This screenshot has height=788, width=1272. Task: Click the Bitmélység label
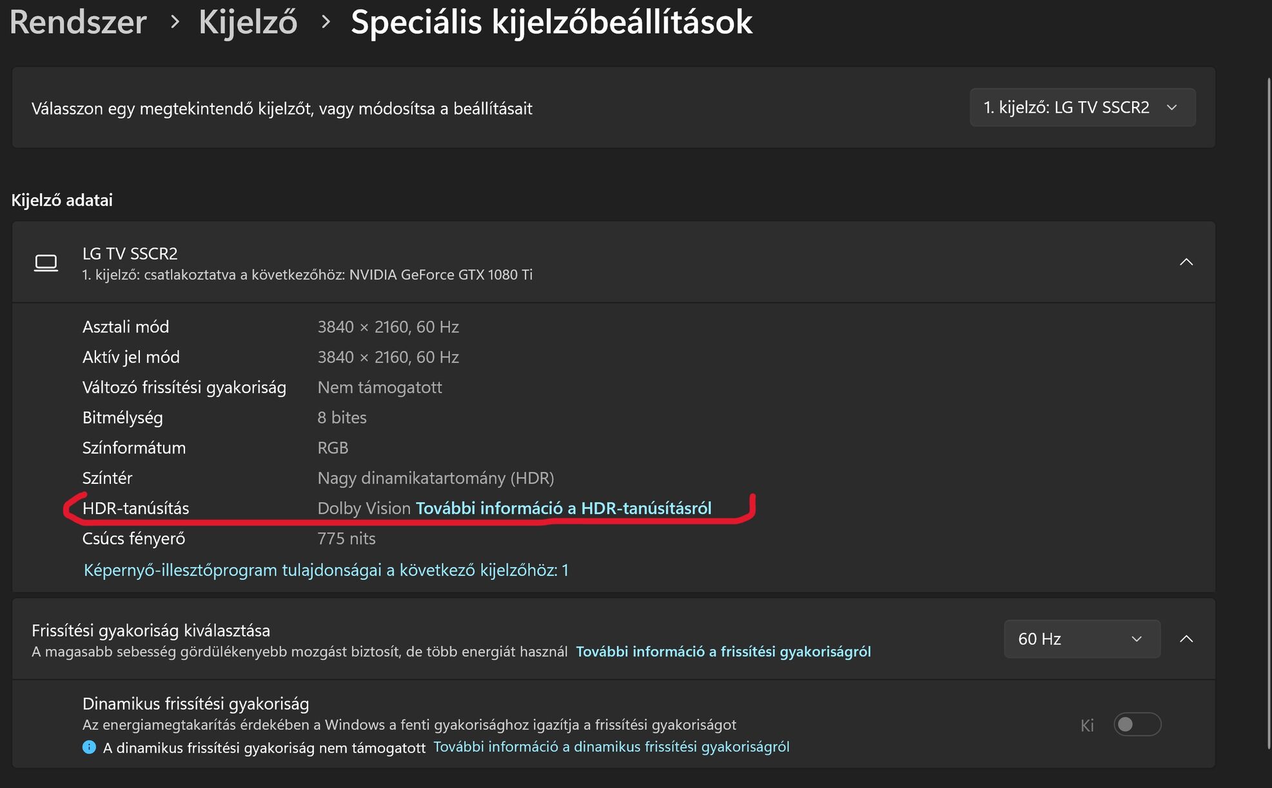point(122,418)
